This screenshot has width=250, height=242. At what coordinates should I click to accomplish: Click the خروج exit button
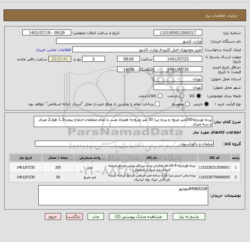[x=53, y=217]
